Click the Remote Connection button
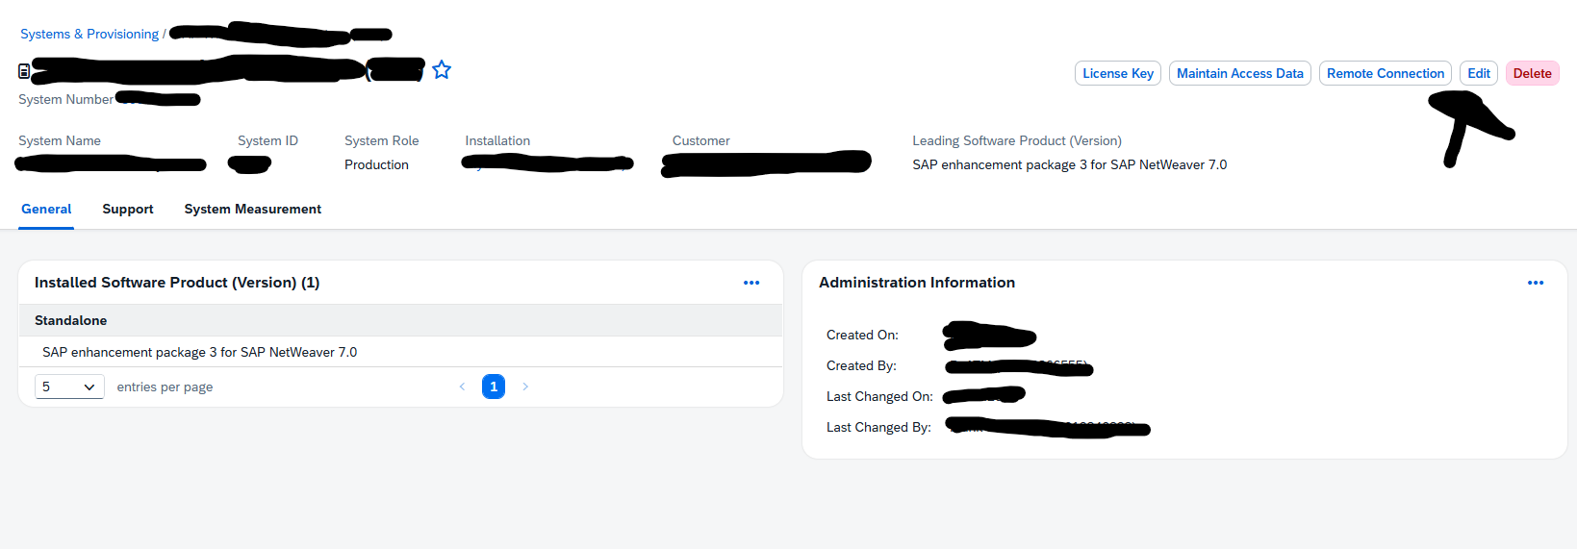Viewport: 1577px width, 549px height. pyautogui.click(x=1385, y=73)
